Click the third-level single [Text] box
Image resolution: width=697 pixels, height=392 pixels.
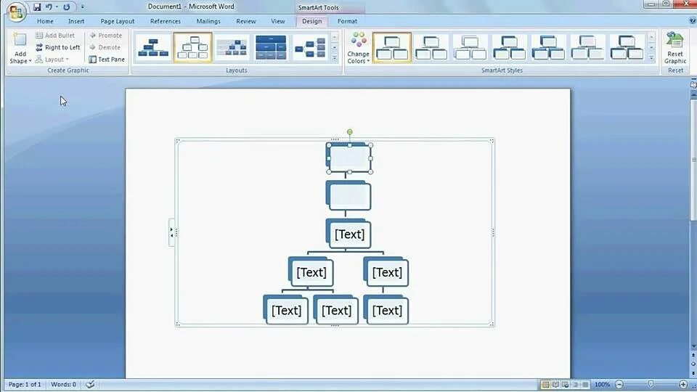[x=349, y=234]
